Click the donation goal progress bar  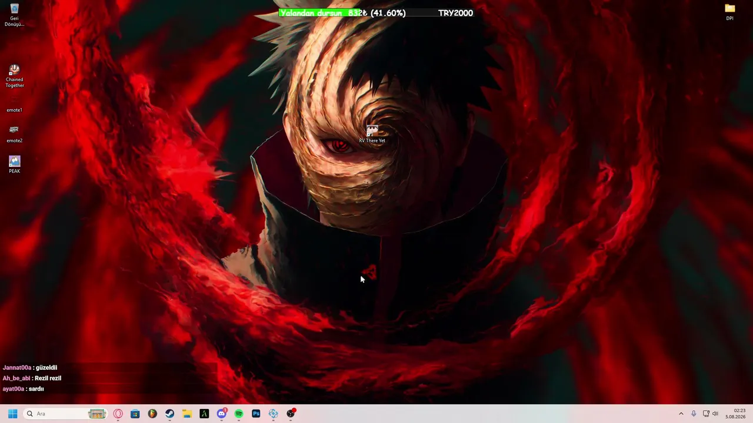click(376, 13)
